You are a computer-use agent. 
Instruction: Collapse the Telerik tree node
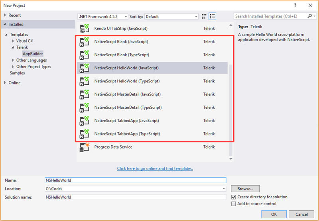[13, 47]
